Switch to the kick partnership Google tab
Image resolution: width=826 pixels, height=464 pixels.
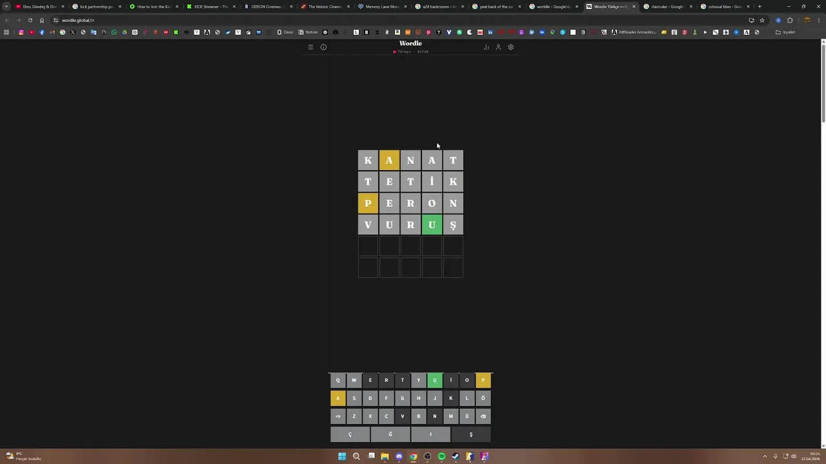[x=96, y=6]
